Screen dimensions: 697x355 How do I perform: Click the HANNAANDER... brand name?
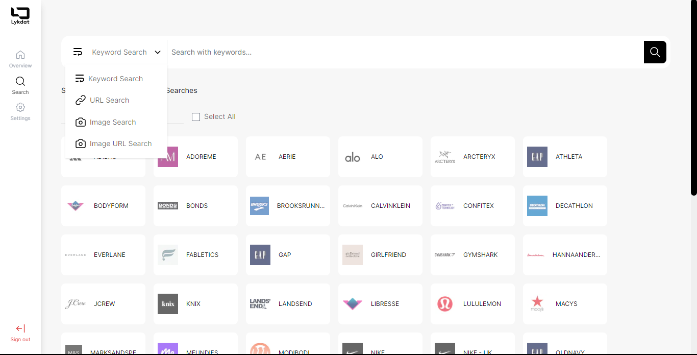577,255
